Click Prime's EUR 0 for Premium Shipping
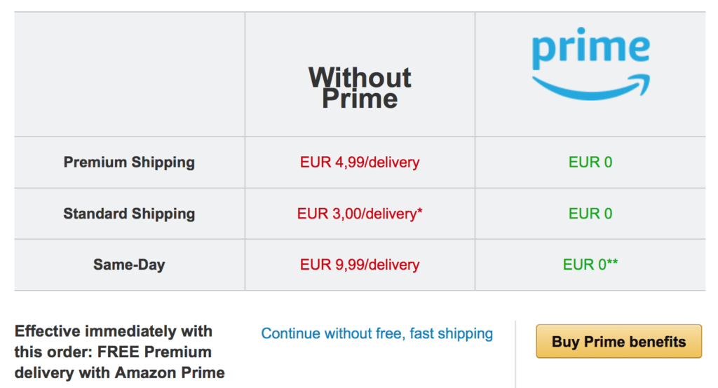Screen dimensions: 718x388 click(590, 162)
